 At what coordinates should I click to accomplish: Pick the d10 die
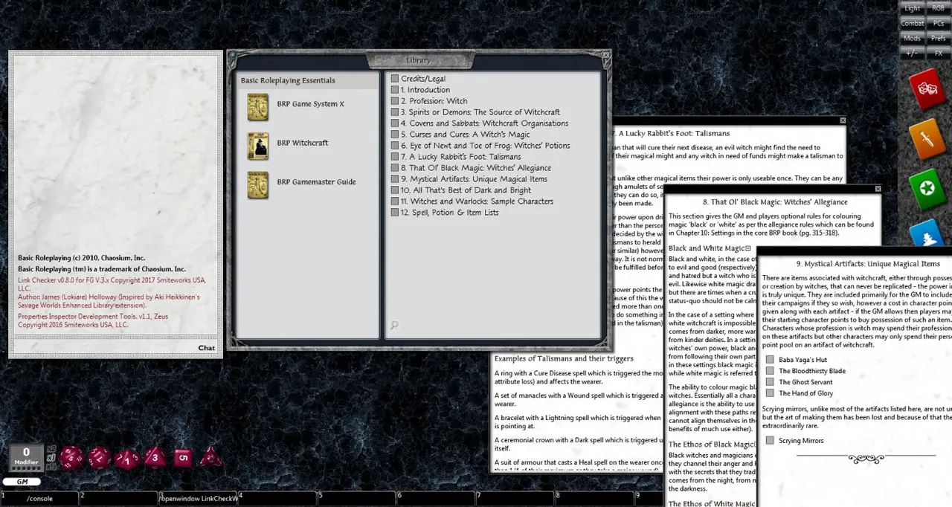point(126,458)
